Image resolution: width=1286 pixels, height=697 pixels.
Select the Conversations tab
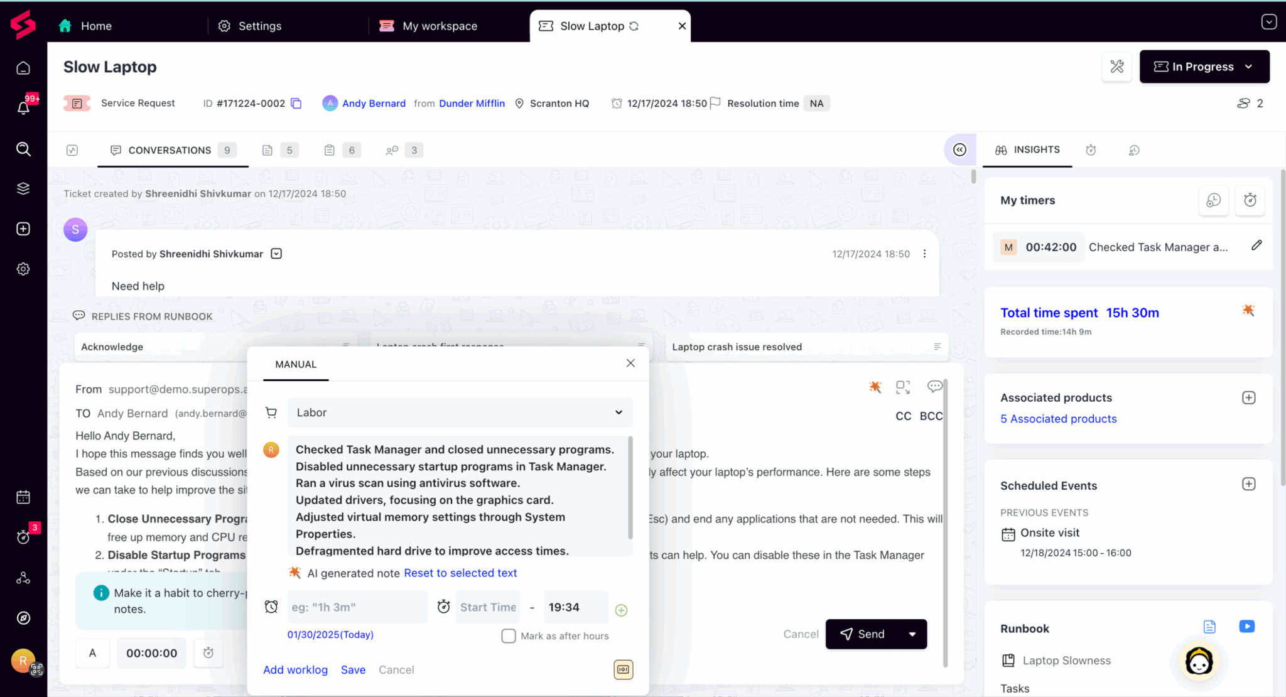[x=170, y=150]
